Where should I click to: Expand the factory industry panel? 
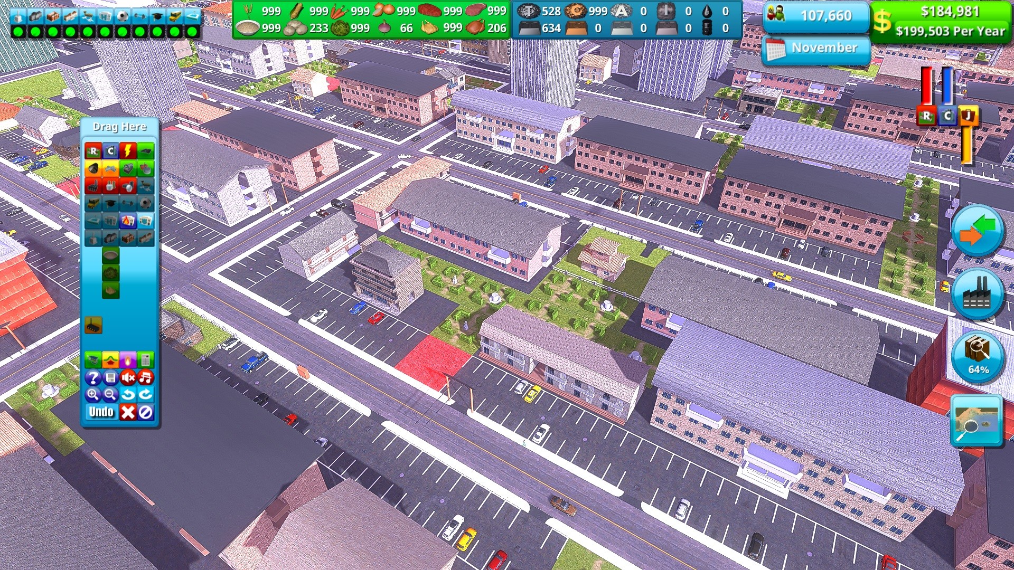(977, 294)
